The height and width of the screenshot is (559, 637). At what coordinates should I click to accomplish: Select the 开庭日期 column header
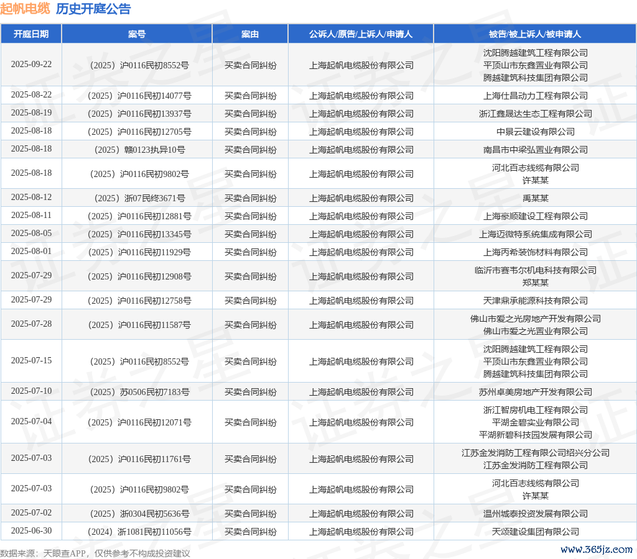(x=31, y=34)
